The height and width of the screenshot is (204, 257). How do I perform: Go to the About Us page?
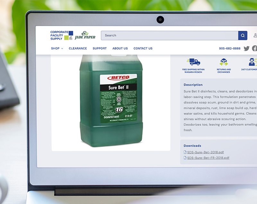click(x=120, y=48)
